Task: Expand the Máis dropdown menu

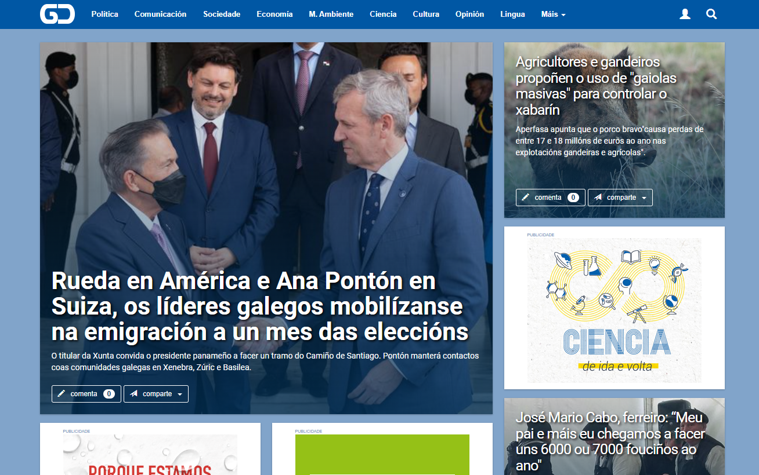Action: pos(553,14)
